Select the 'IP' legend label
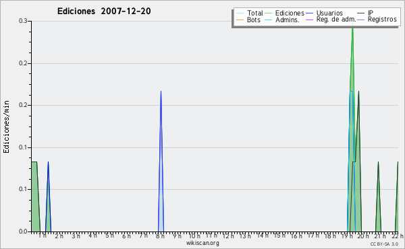The image size is (405, 249). pyautogui.click(x=371, y=13)
